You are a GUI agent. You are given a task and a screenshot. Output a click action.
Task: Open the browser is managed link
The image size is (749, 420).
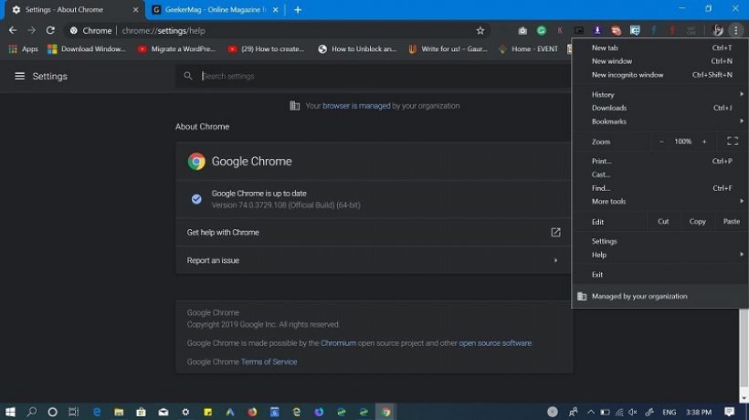(356, 106)
